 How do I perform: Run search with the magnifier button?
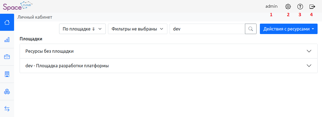(x=251, y=29)
